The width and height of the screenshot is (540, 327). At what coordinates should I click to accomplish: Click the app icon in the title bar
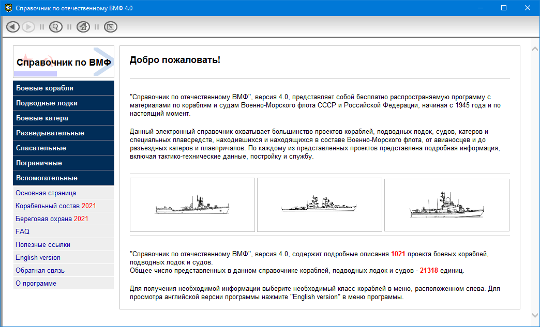coord(9,8)
